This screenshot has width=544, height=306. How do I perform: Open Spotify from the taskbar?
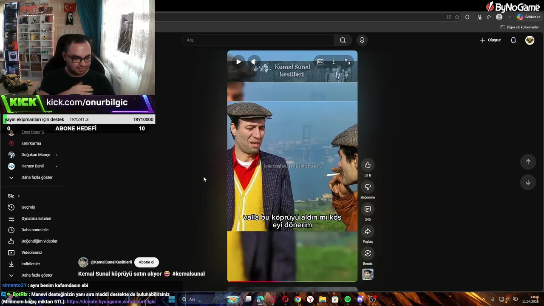point(348,299)
